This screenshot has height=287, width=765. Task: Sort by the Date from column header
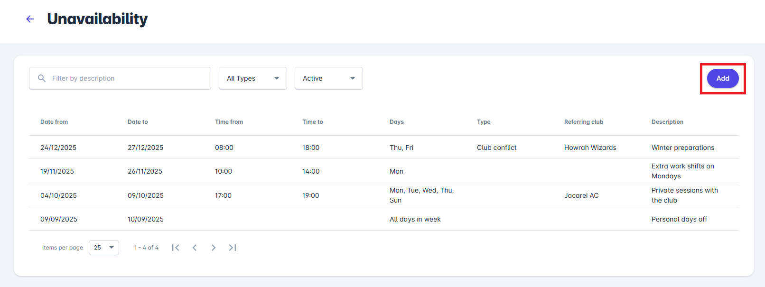54,122
